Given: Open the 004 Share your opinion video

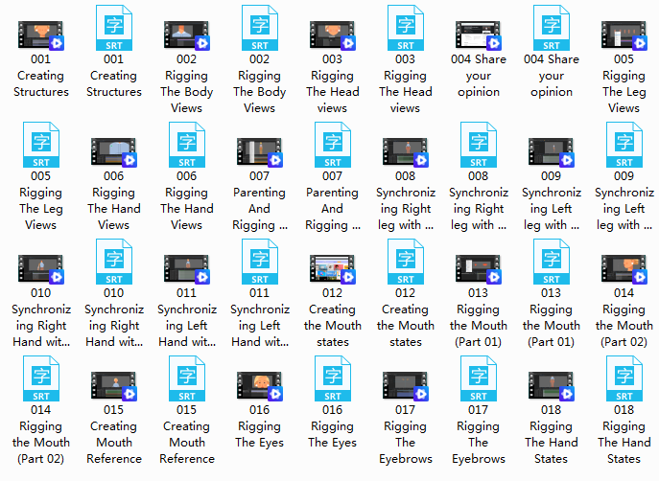Looking at the screenshot, I should [x=479, y=35].
